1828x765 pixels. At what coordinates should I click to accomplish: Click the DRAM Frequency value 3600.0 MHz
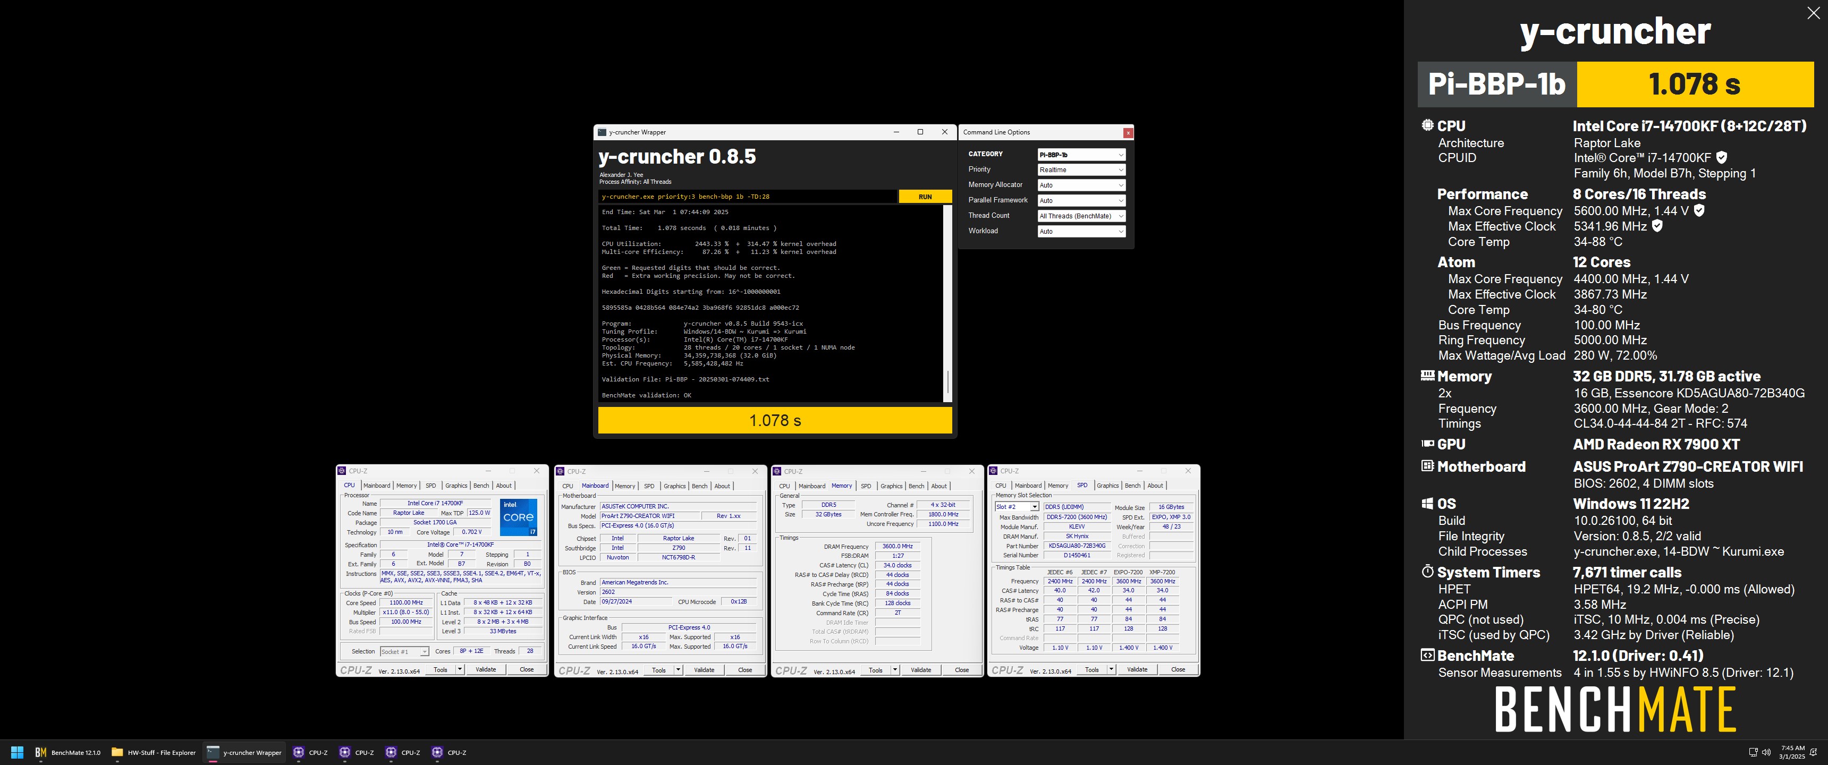click(x=897, y=547)
